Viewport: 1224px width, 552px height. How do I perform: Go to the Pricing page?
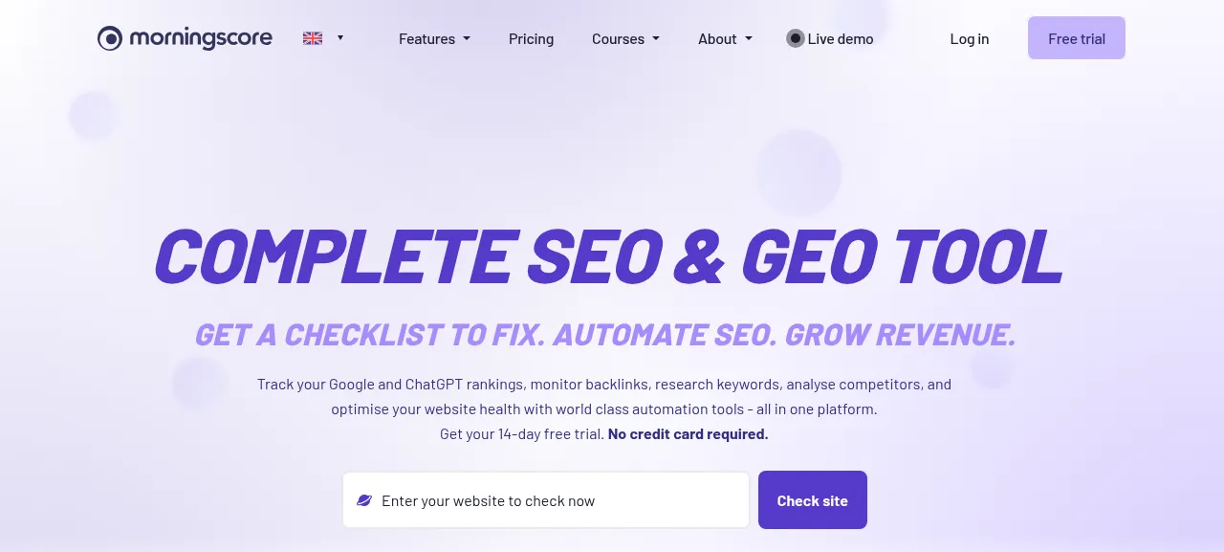(531, 39)
